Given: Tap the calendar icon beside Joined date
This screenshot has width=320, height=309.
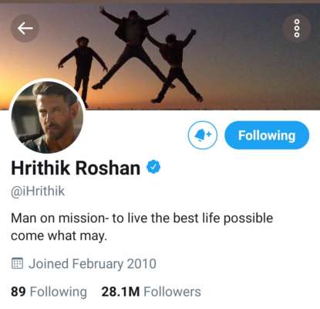Looking at the screenshot, I should (x=18, y=263).
